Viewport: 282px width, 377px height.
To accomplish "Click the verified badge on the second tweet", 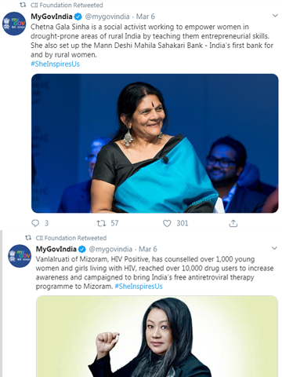I will pos(82,249).
